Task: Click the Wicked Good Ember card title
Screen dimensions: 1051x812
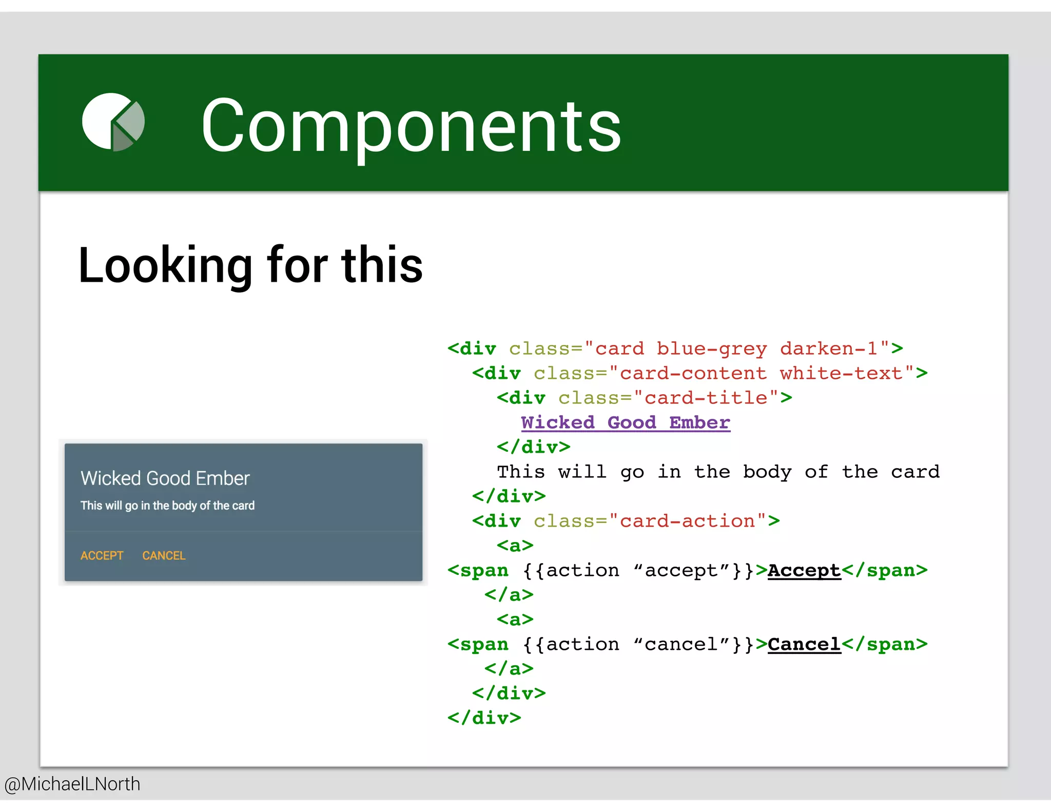Action: pos(165,478)
